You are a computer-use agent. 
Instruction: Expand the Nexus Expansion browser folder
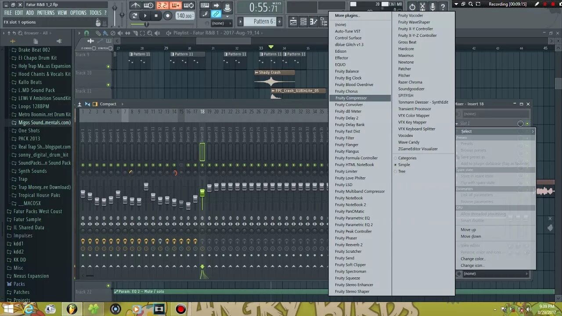tap(31, 276)
